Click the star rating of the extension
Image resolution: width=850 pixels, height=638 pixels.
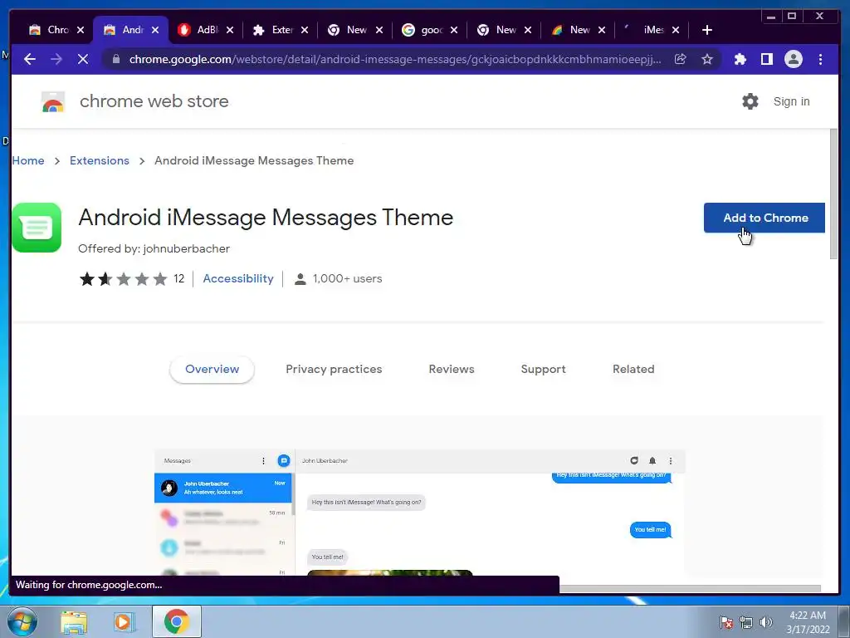pyautogui.click(x=123, y=279)
